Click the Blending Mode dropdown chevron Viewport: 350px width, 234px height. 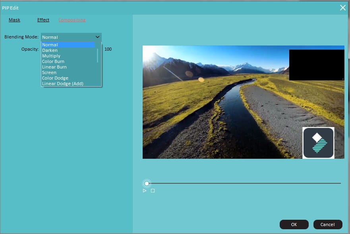[x=98, y=37]
